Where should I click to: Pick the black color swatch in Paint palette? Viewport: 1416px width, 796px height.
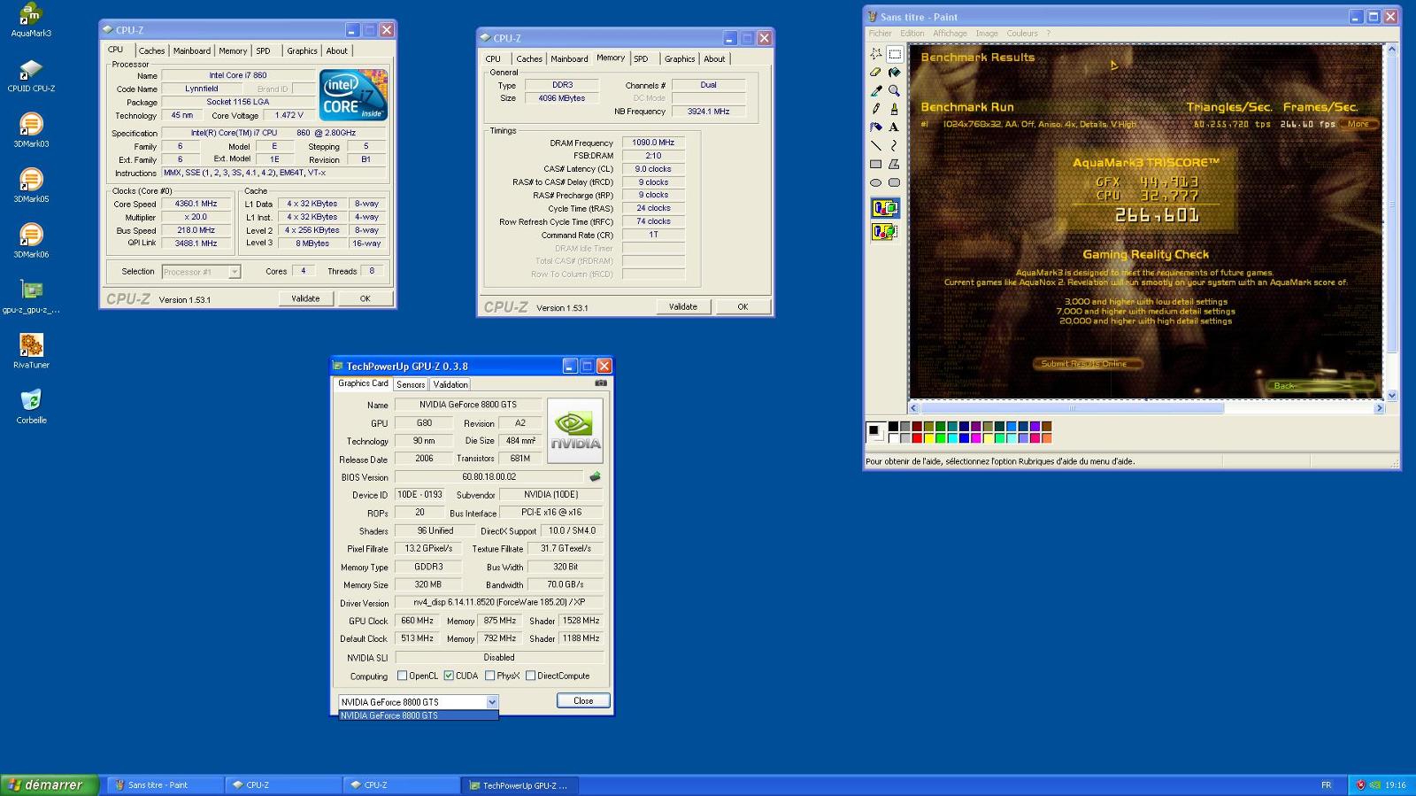tap(893, 427)
